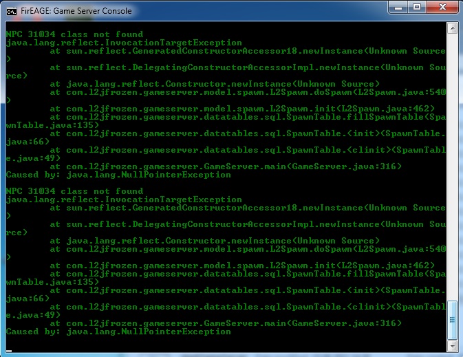Image resolution: width=463 pixels, height=357 pixels.
Task: Click the second L2Spawn.init(L2Spawn.java:462) line
Action: 242,266
